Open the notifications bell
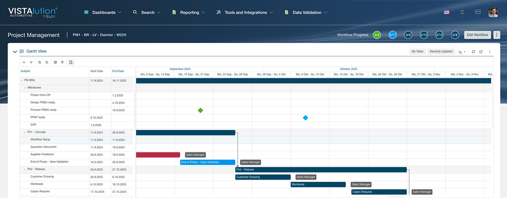Viewport: 507px width, 198px height. pos(462,12)
